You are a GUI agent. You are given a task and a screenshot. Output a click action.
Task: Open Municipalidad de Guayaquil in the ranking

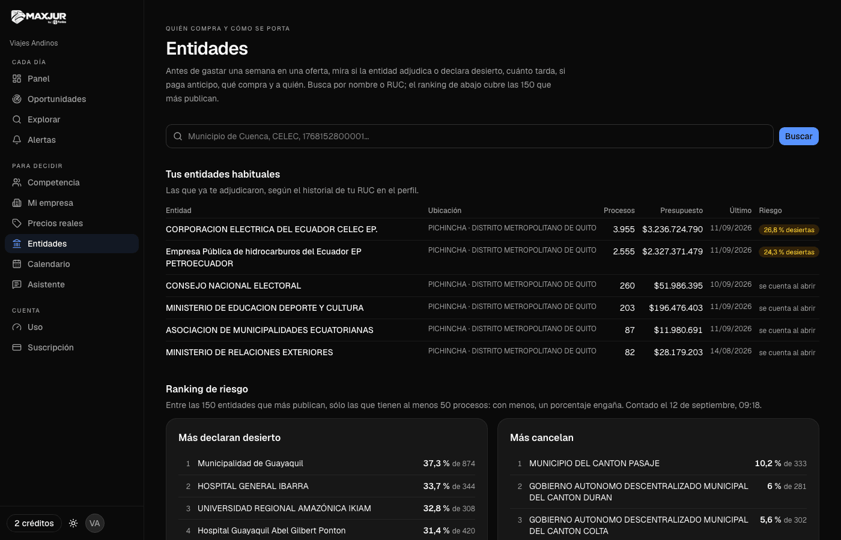[x=250, y=463]
